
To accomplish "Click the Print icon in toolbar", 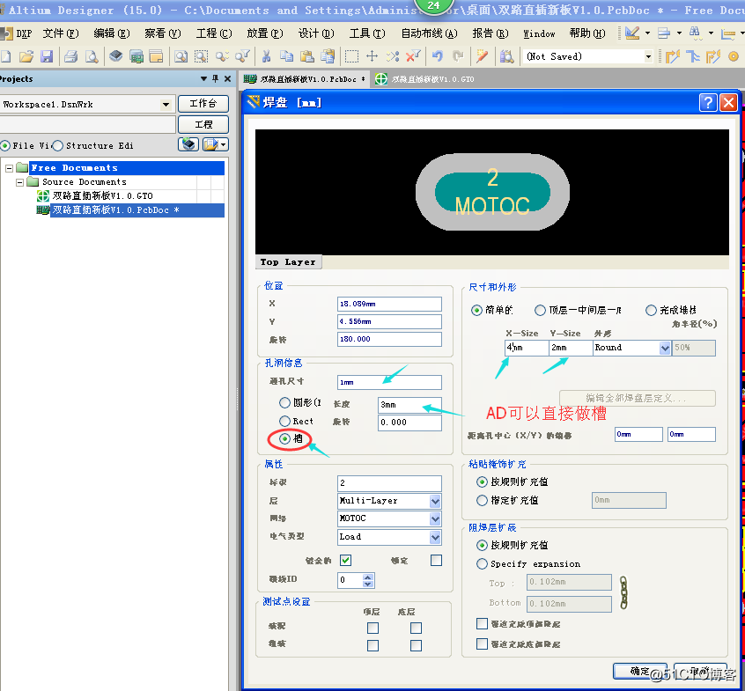I will point(70,56).
